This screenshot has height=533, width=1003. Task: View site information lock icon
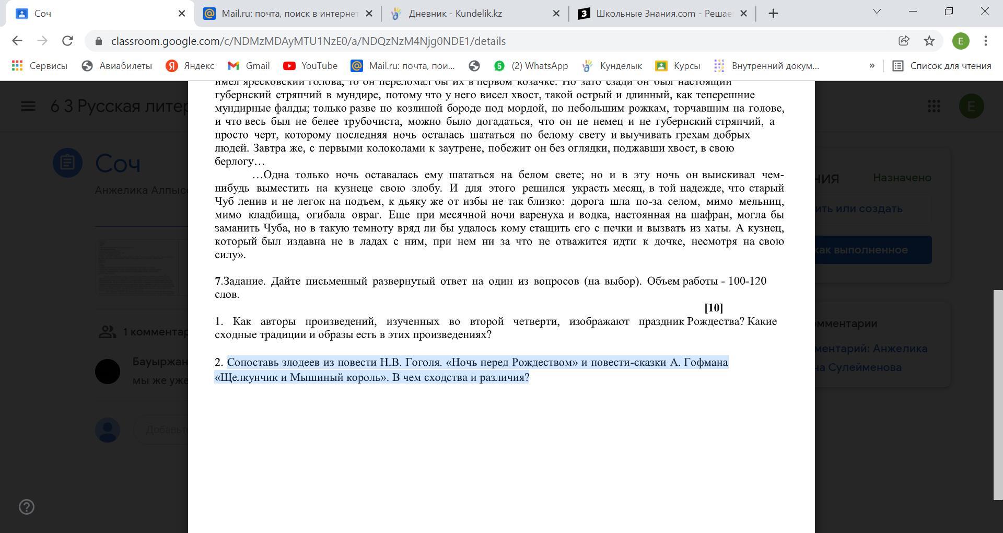[x=99, y=41]
